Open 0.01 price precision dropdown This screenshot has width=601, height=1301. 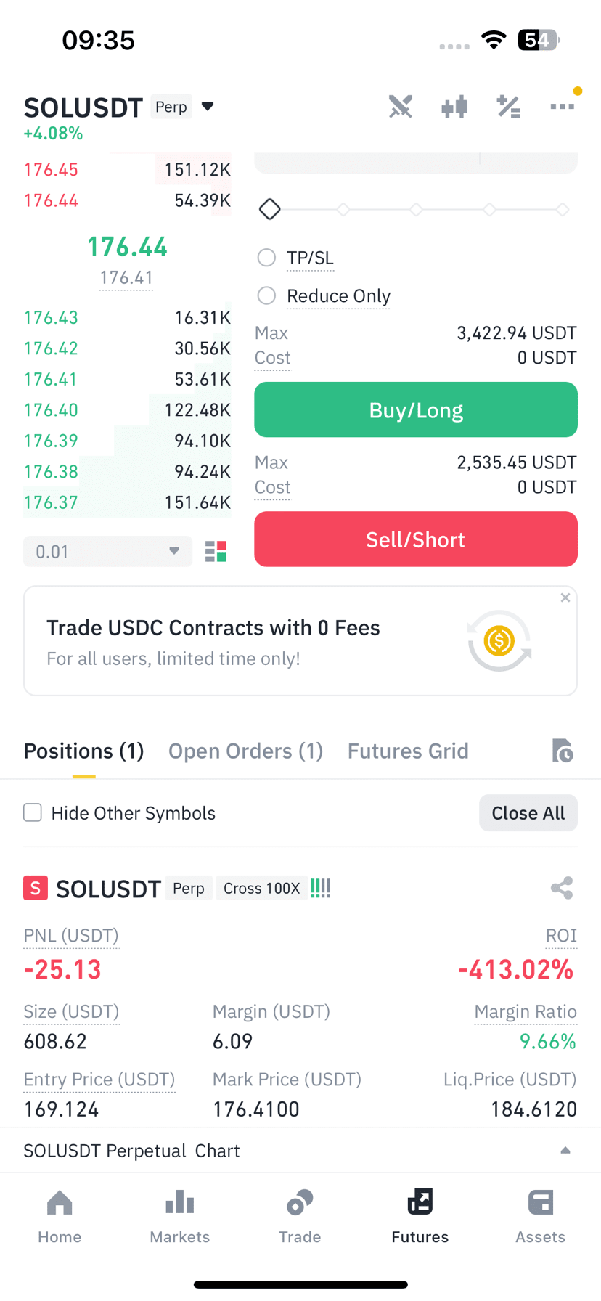107,552
